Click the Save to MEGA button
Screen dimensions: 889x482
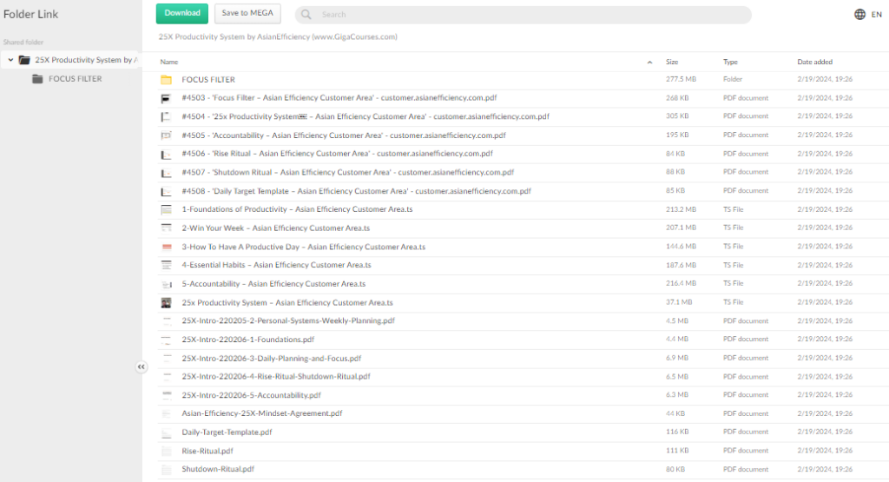click(x=247, y=14)
